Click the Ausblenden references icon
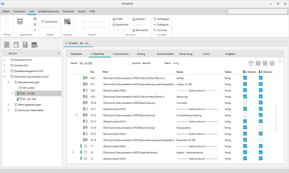This screenshot has height=173, width=289. click(x=114, y=24)
